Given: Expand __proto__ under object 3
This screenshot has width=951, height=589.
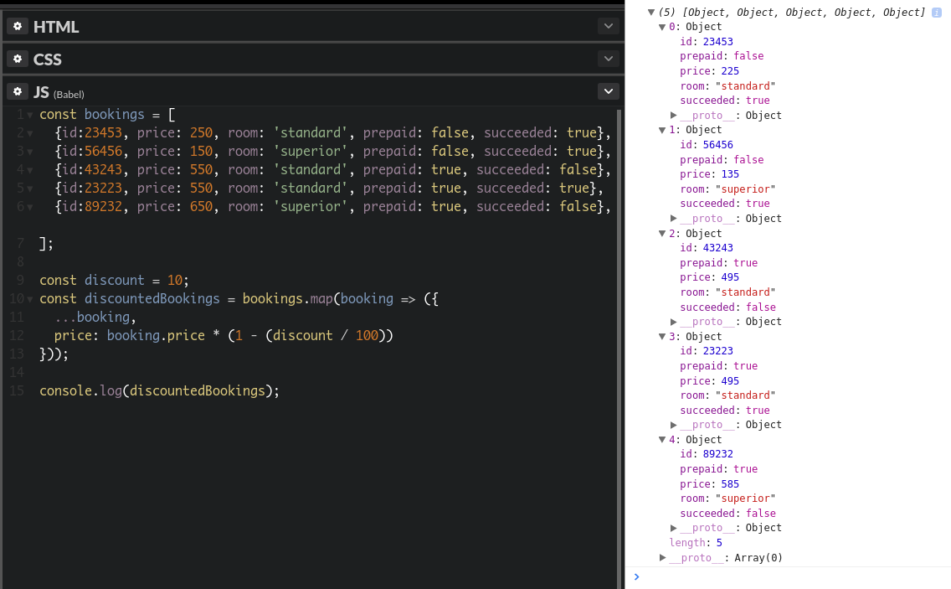Looking at the screenshot, I should coord(673,425).
